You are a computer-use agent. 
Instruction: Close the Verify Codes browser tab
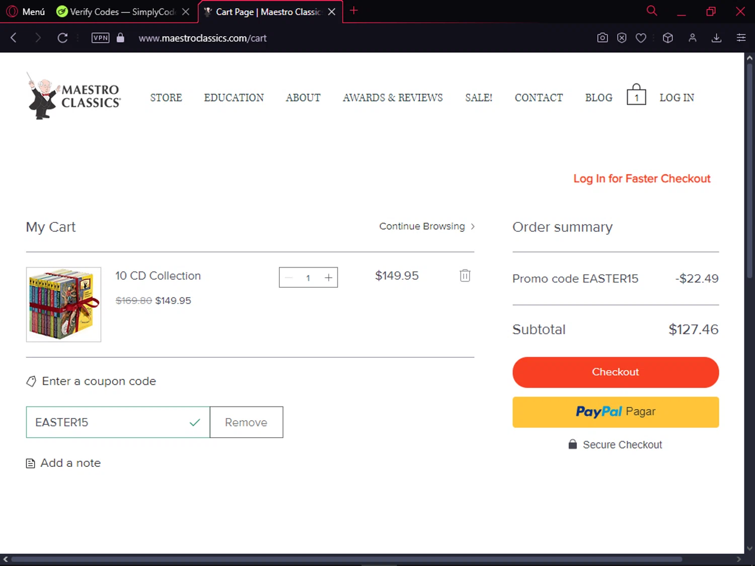coord(186,12)
